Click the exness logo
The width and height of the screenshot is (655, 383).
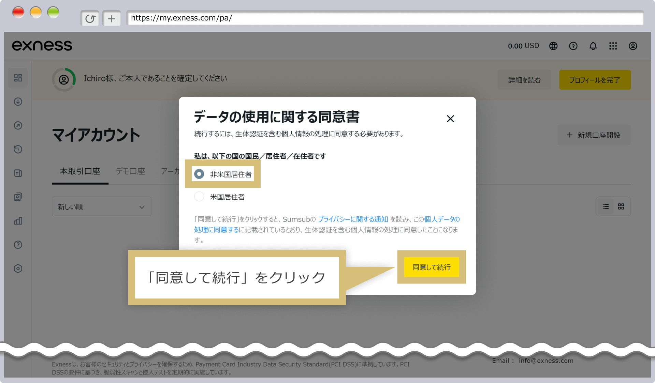(x=42, y=46)
